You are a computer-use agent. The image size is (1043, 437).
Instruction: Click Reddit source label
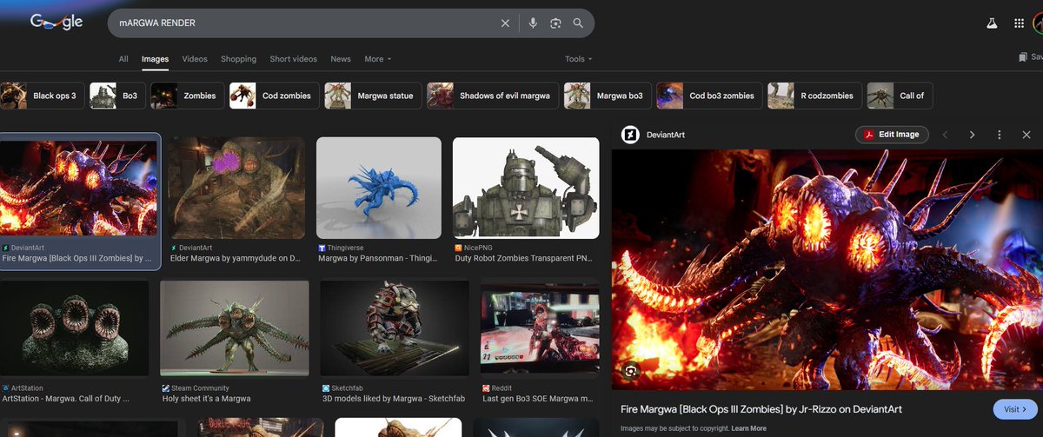pyautogui.click(x=502, y=388)
